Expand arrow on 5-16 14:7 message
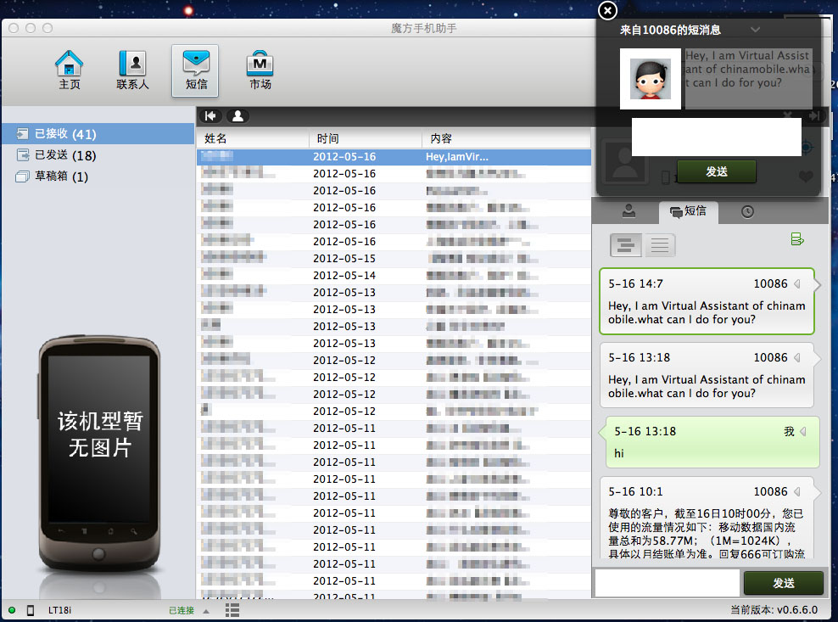The image size is (838, 622). click(x=797, y=283)
